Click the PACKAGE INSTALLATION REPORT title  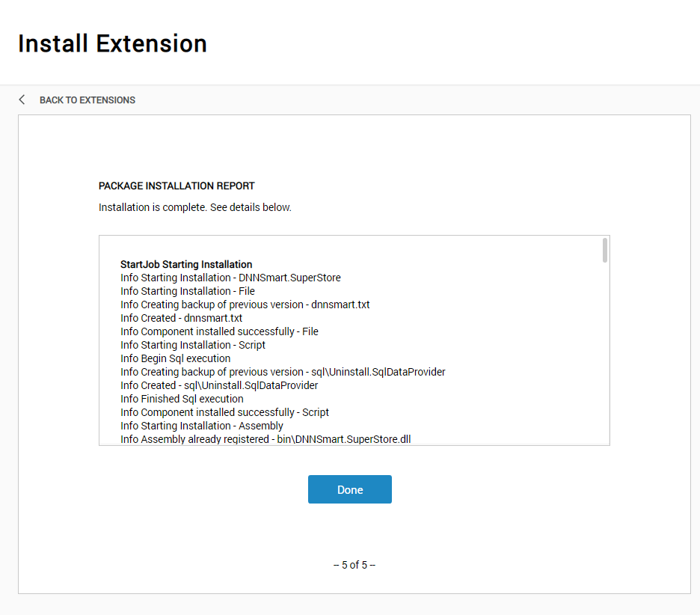click(x=176, y=186)
